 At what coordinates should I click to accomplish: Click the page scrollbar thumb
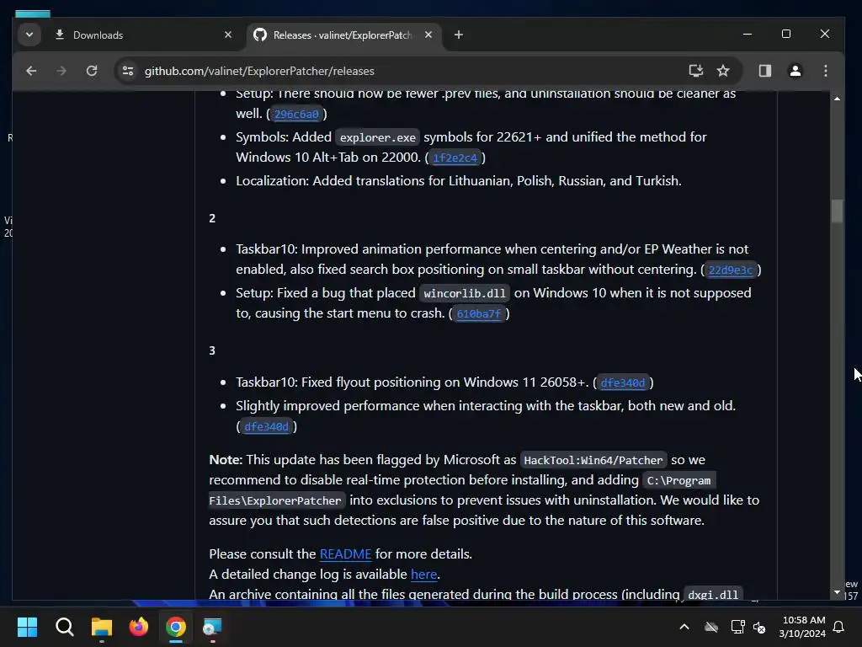(837, 211)
